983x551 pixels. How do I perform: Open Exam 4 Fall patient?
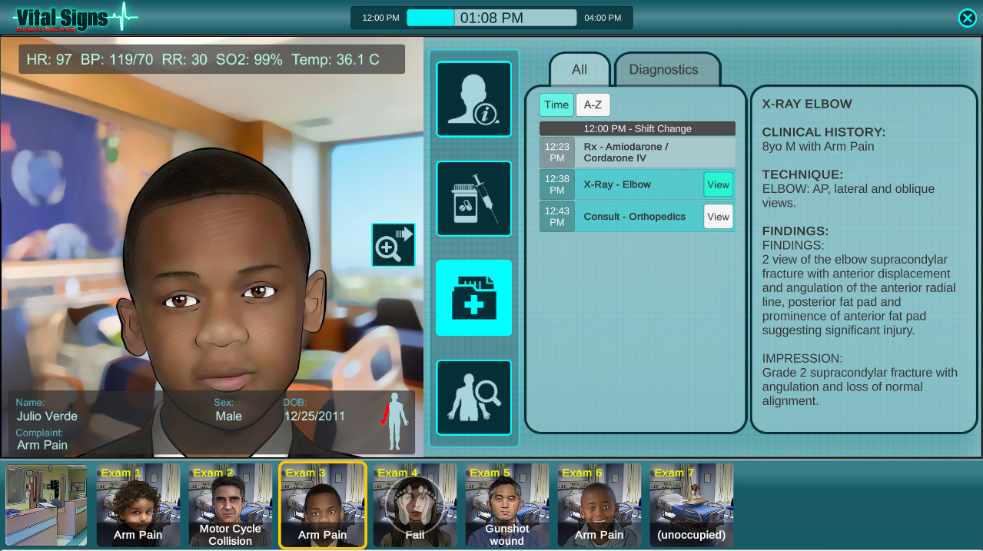coord(414,503)
